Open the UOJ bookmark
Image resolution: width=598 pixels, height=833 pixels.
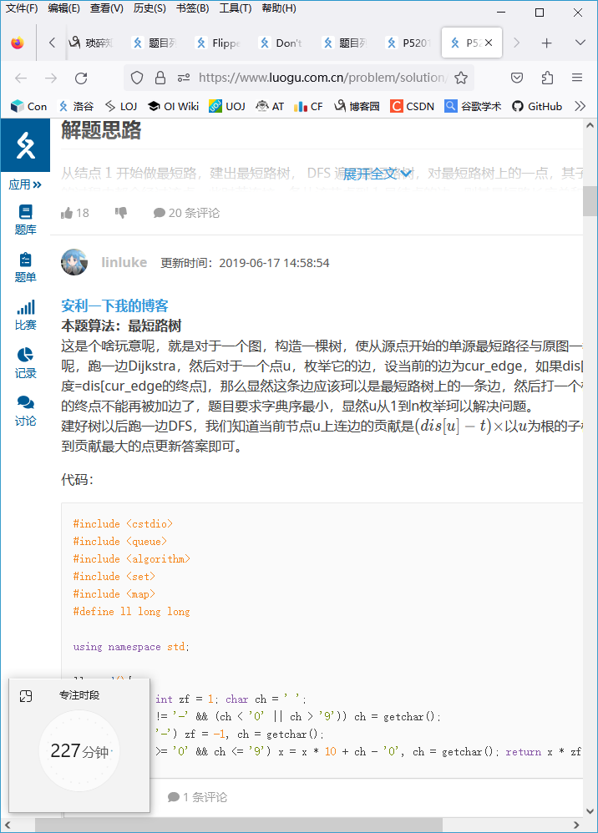pos(227,106)
